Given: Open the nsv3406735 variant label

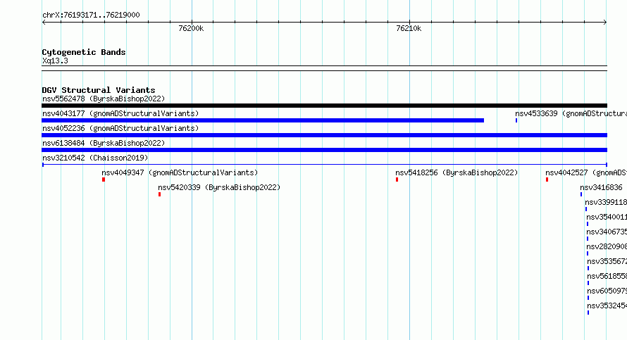Looking at the screenshot, I should coord(607,232).
